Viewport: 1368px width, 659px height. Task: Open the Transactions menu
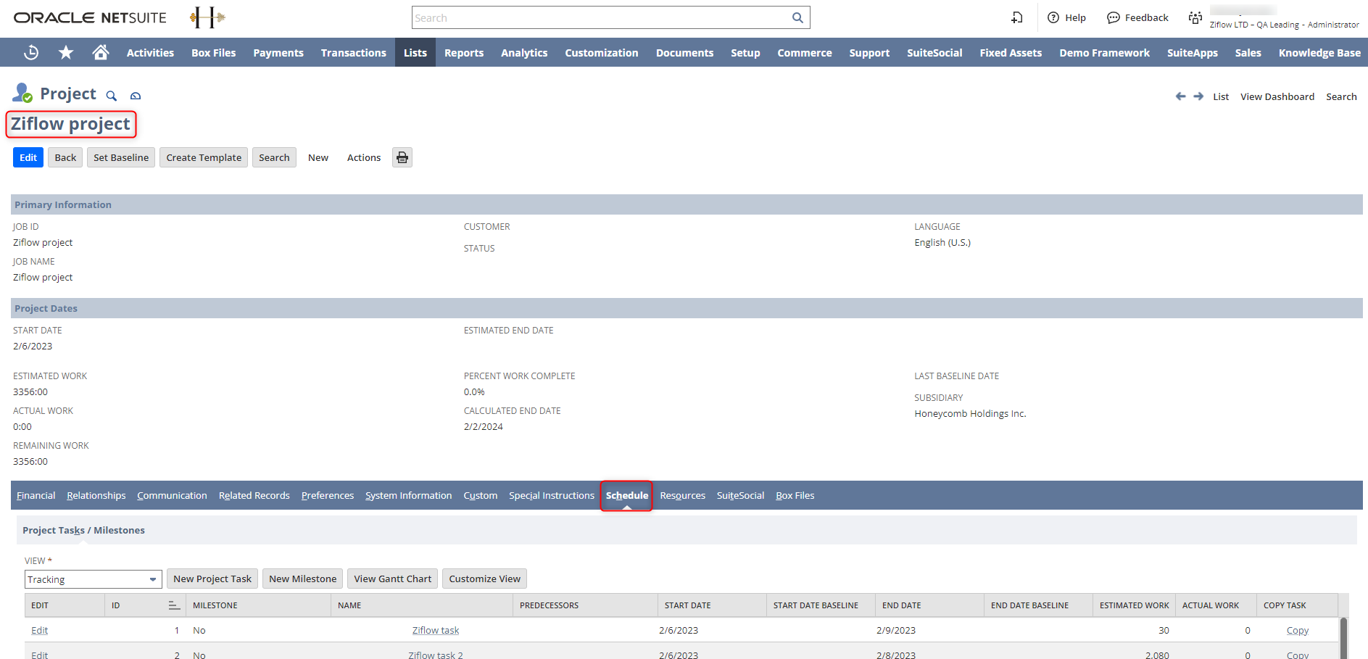354,52
